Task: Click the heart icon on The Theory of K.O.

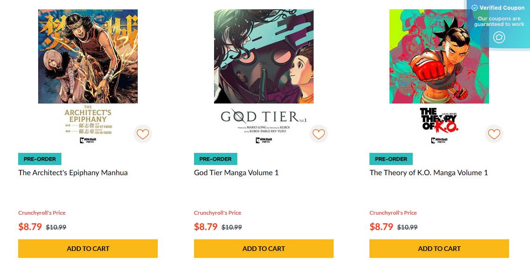Action: [x=494, y=134]
